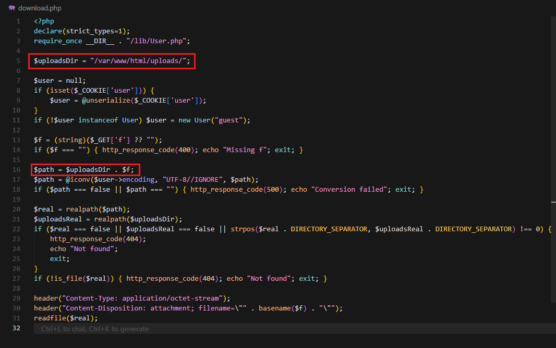Click http_response_code(404) on line 23
556x348 pixels.
tap(98, 239)
